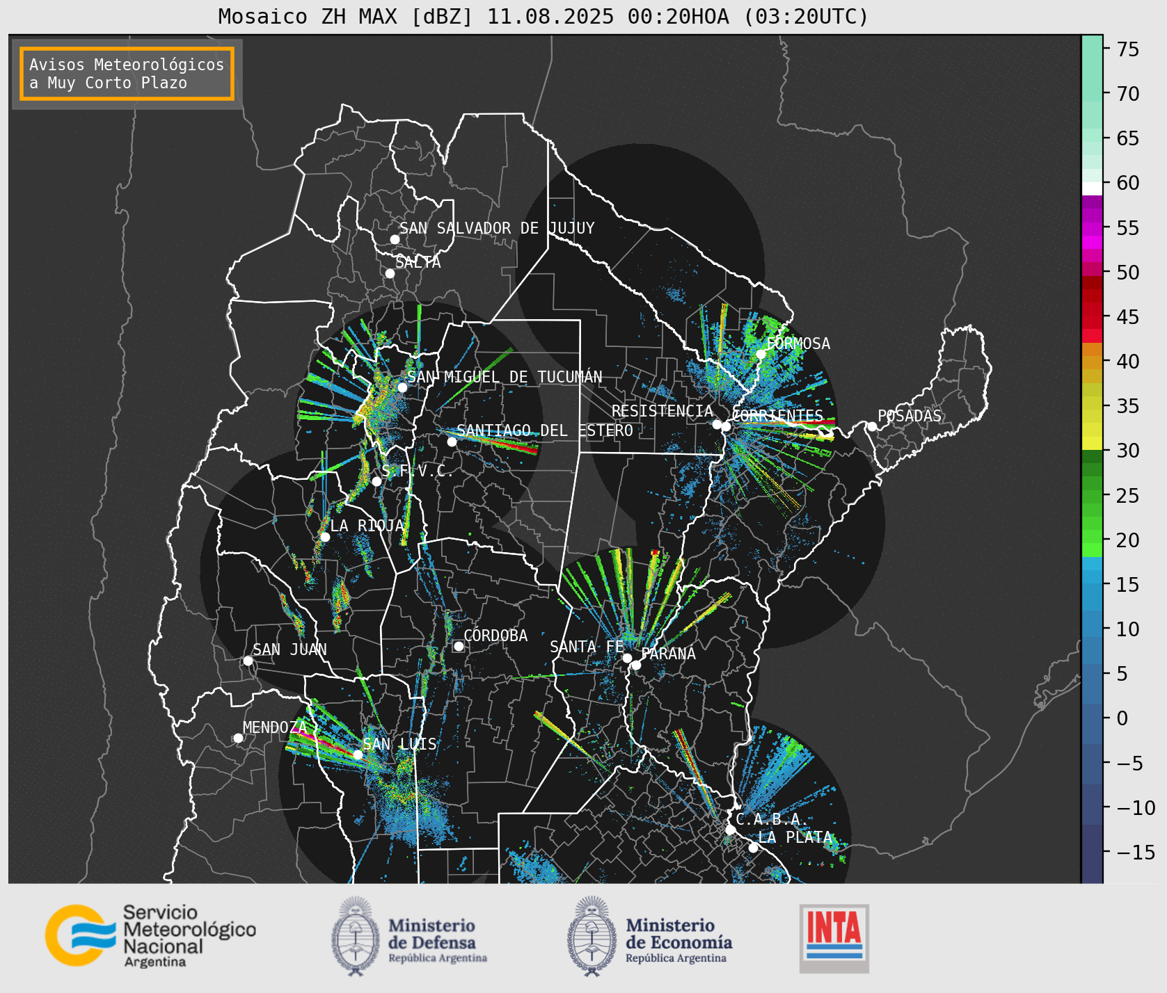Click the Paraná city marker dot
The width and height of the screenshot is (1167, 993).
636,665
